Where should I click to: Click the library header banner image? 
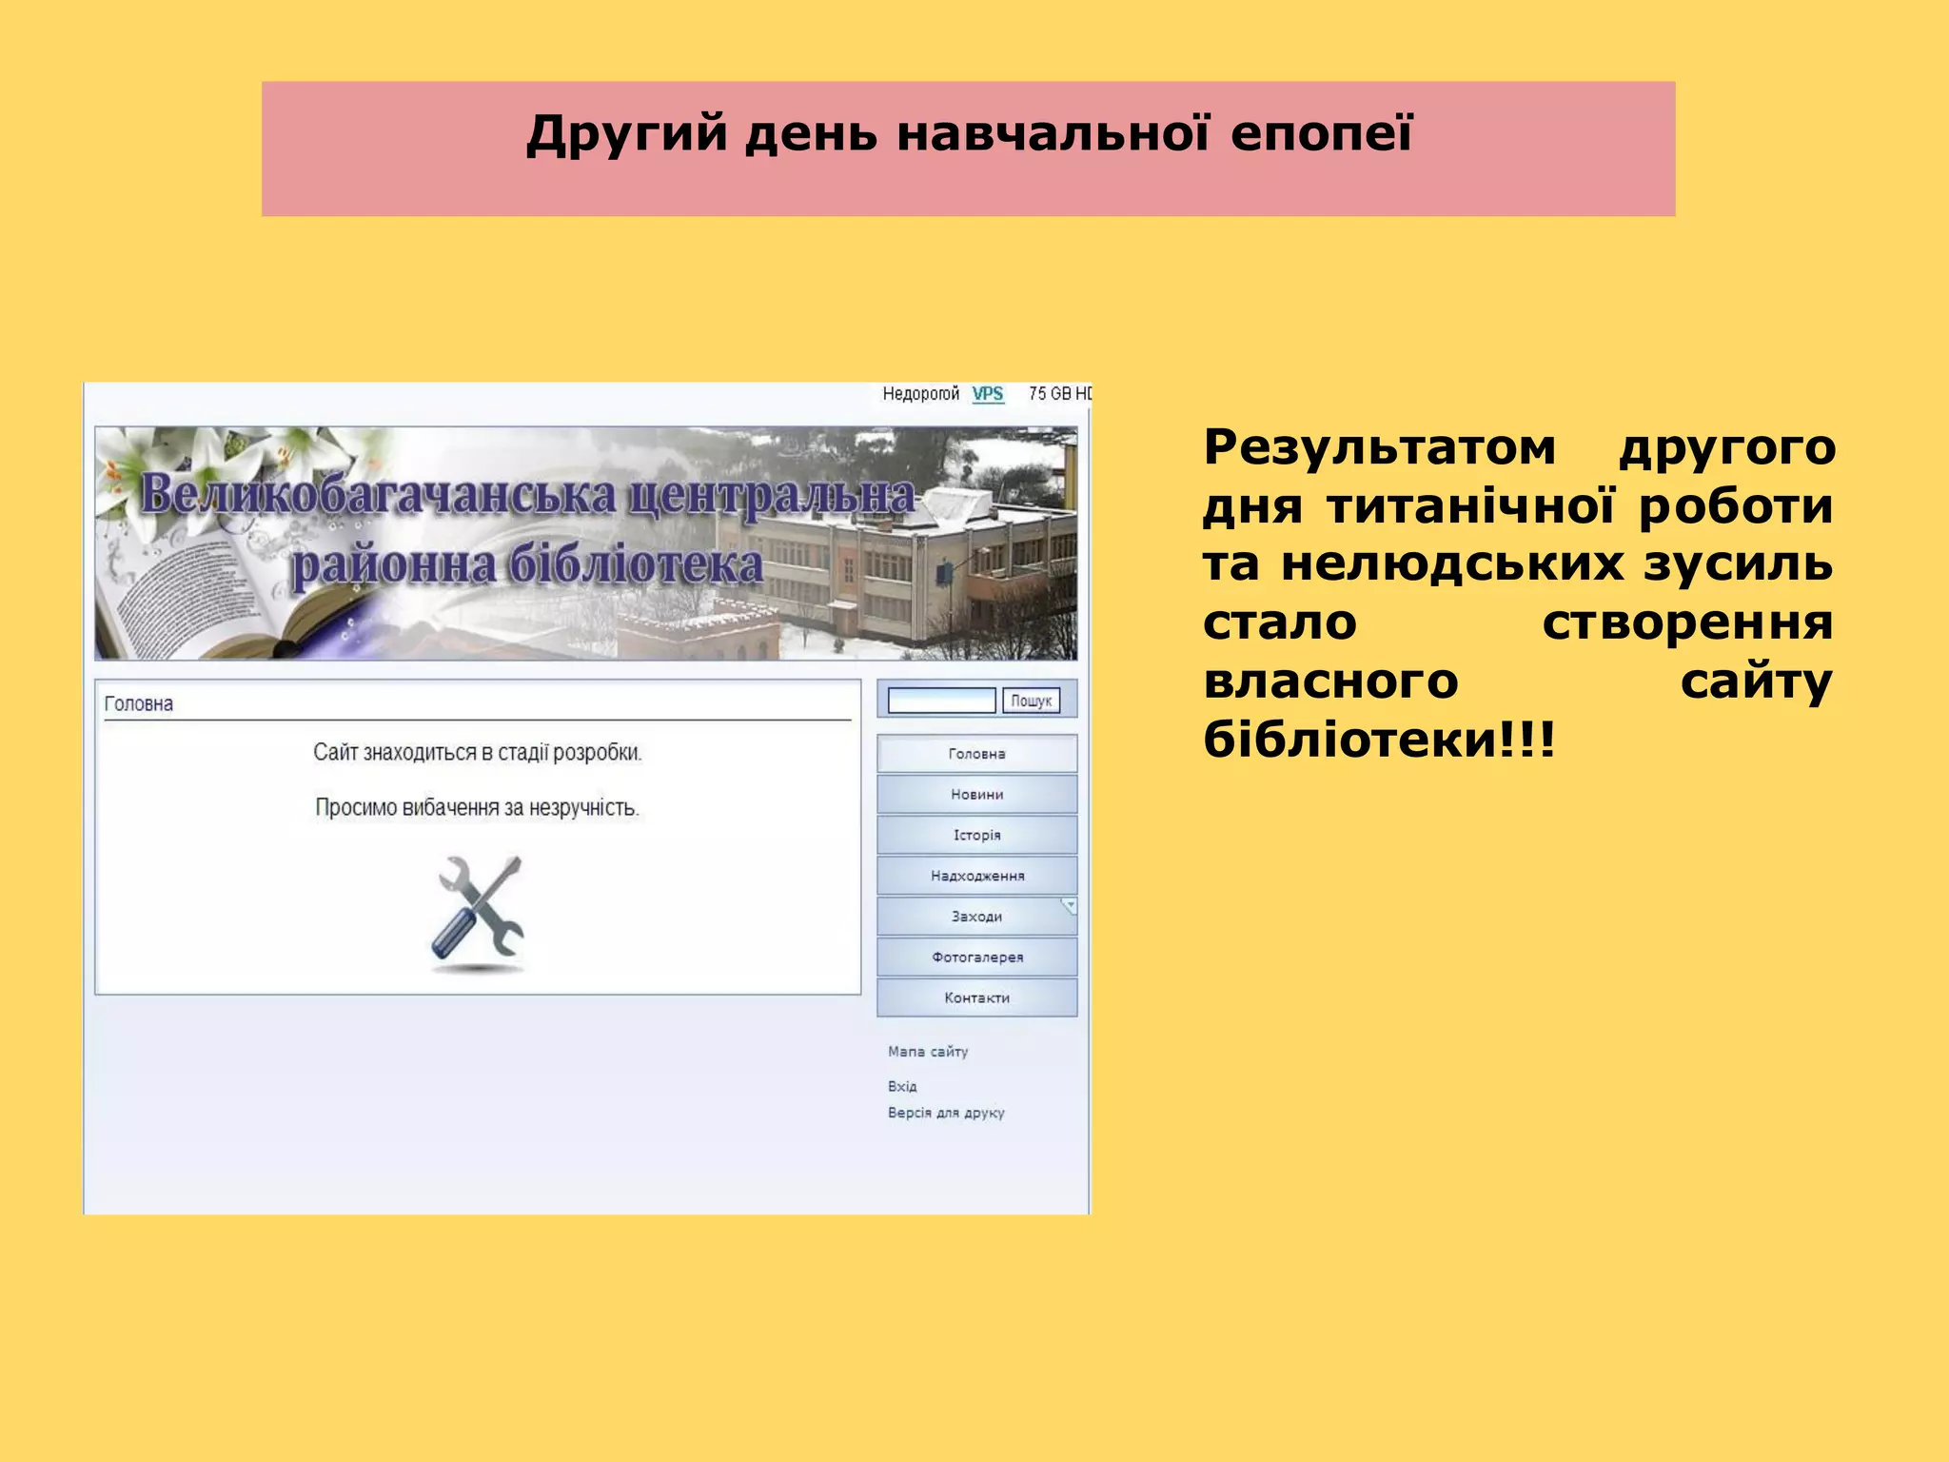586,543
